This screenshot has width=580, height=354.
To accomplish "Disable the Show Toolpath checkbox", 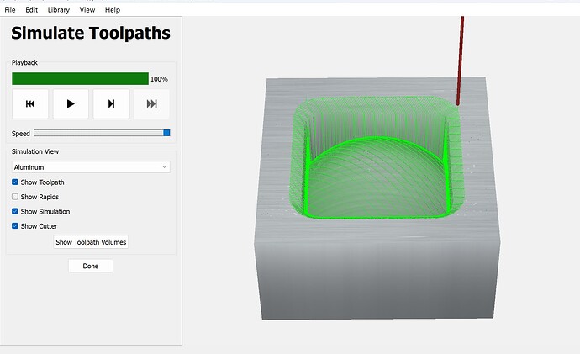I will tap(15, 182).
